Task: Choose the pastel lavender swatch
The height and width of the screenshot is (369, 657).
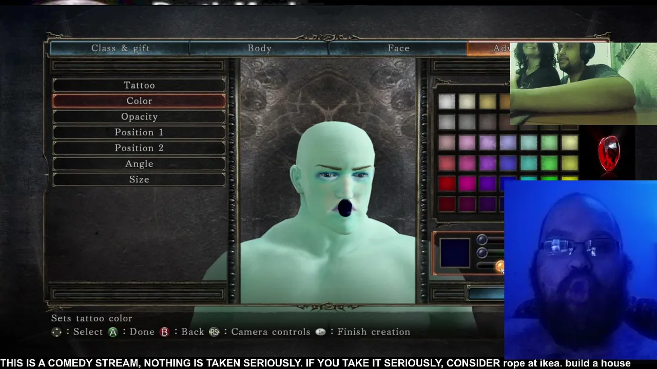Action: 488,142
